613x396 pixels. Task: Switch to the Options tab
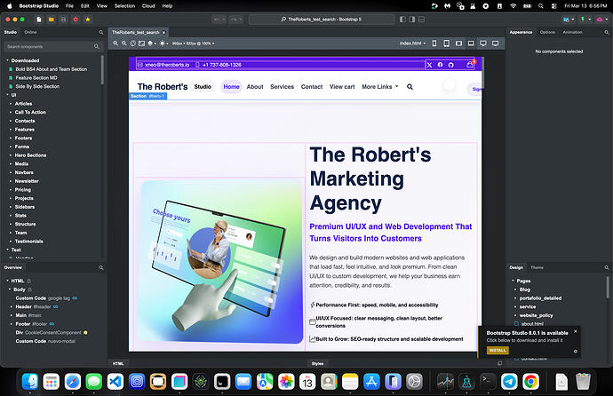547,32
